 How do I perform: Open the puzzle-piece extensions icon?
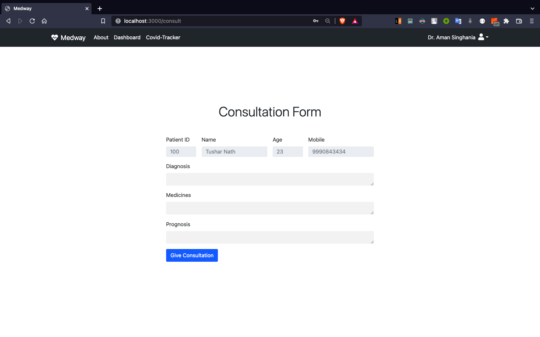tap(506, 21)
